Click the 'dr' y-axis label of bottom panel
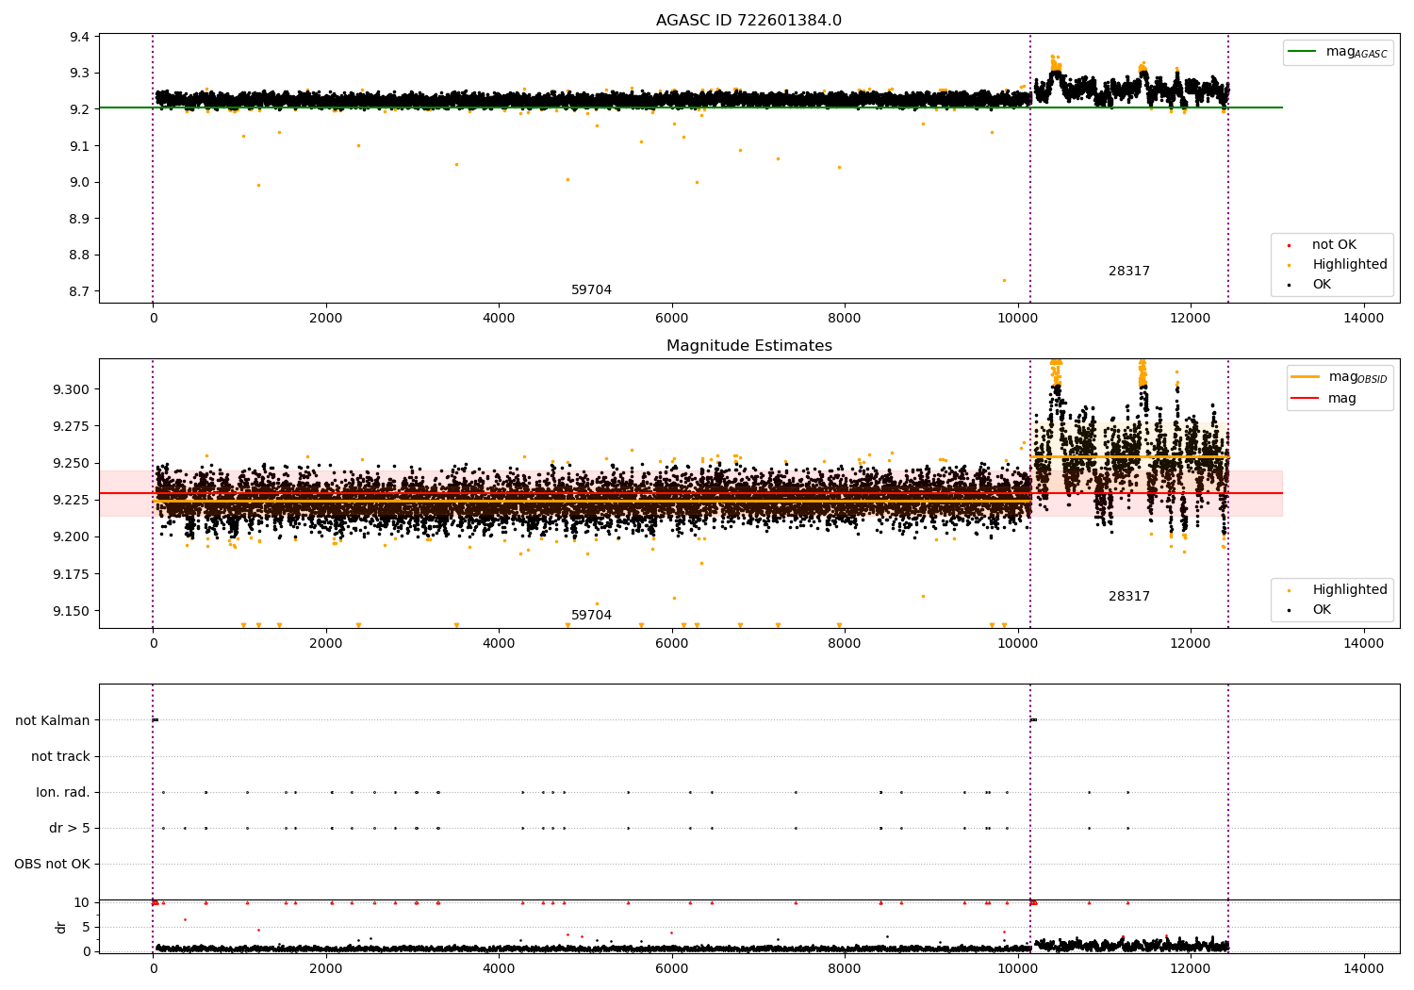The width and height of the screenshot is (1414, 990). click(x=61, y=927)
